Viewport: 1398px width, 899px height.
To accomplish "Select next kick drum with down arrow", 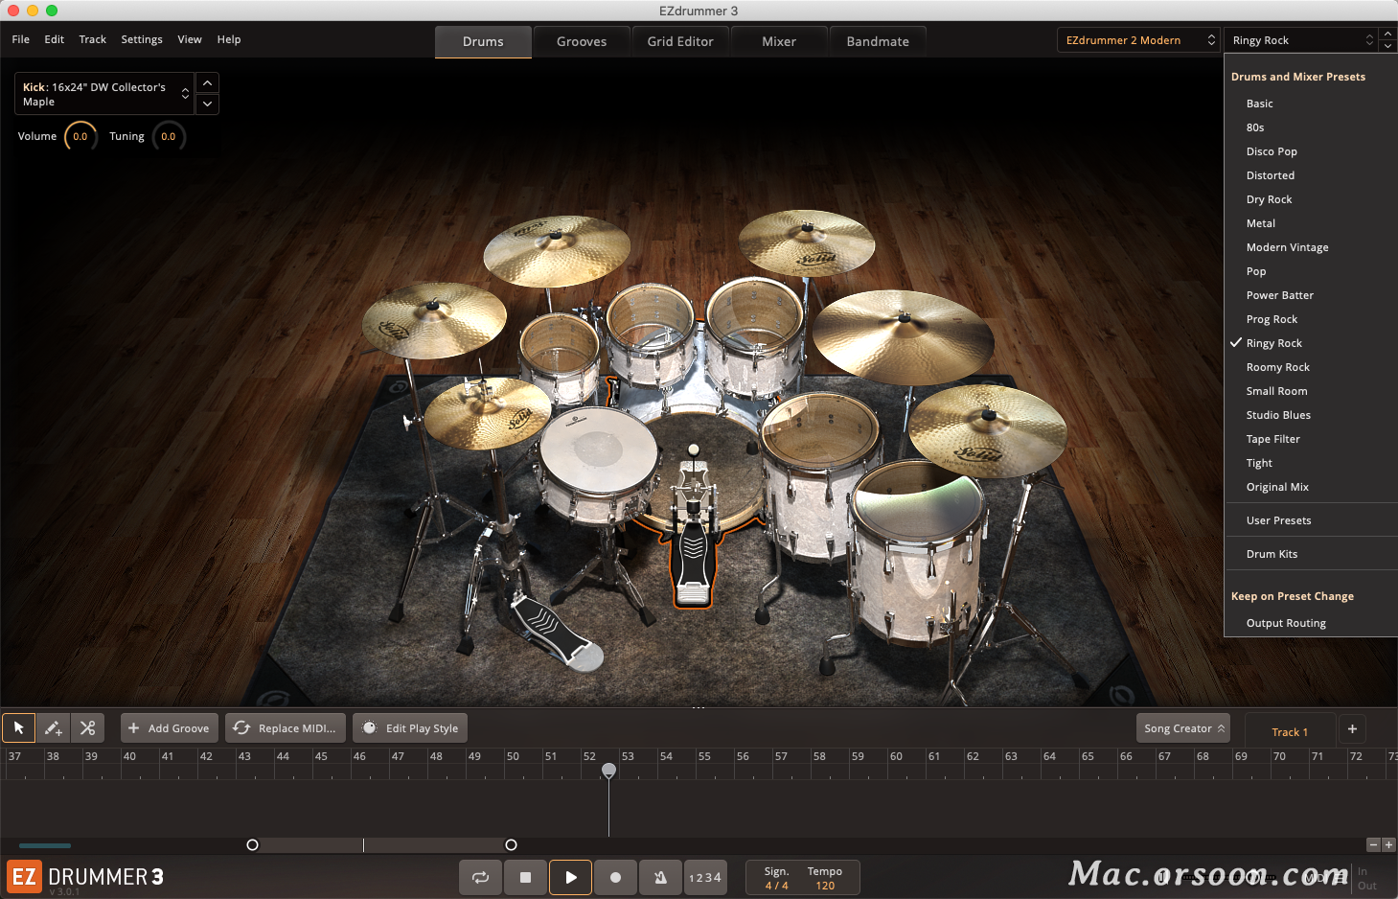I will click(208, 104).
